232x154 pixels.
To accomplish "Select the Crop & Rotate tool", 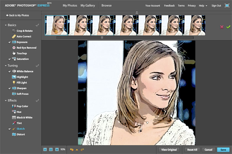I will [24, 31].
